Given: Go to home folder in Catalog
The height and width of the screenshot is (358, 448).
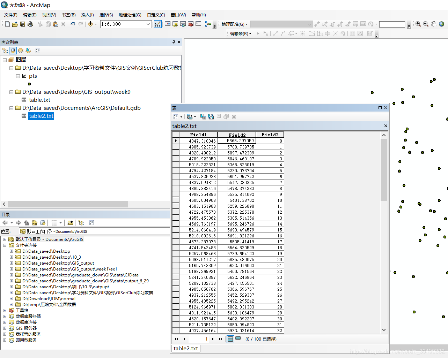Looking at the screenshot, I should 35,223.
